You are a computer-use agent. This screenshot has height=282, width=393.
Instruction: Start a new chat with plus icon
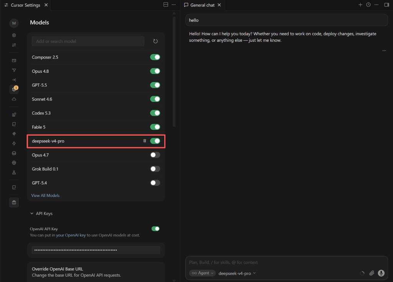(x=360, y=5)
